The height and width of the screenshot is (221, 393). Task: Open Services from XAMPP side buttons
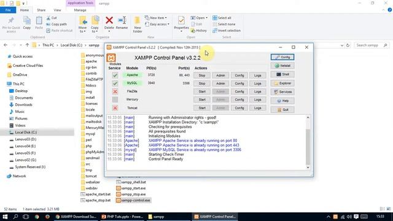tap(282, 92)
